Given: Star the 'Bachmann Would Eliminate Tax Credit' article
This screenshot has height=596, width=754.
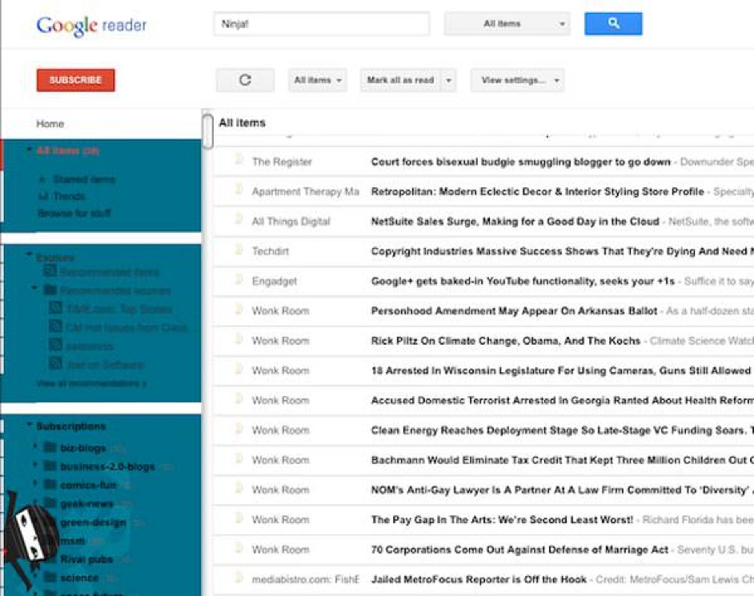Looking at the screenshot, I should pos(238,458).
